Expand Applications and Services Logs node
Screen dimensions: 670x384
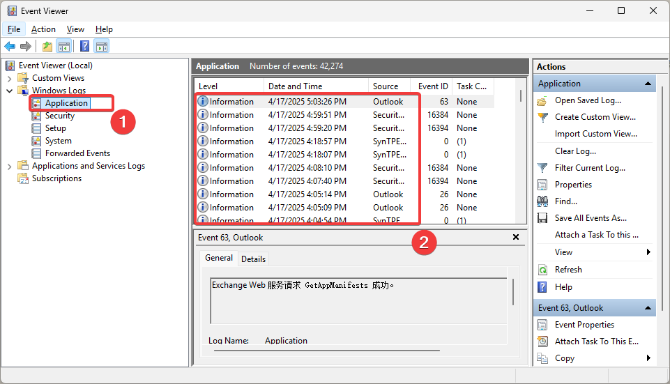coord(10,166)
